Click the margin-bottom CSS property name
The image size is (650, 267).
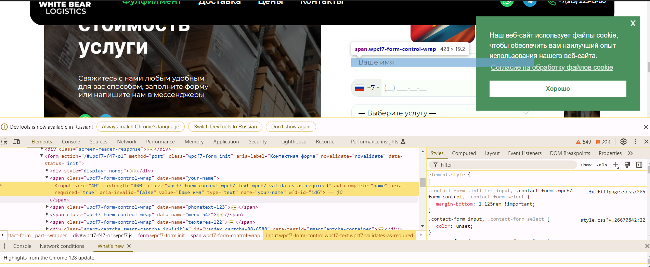[x=455, y=204]
